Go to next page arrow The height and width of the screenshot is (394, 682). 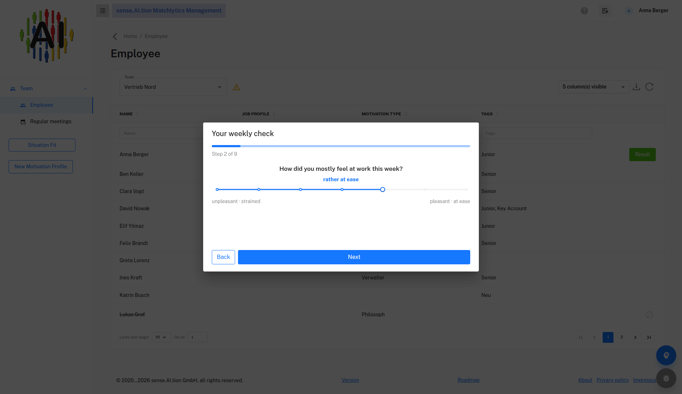[635, 337]
